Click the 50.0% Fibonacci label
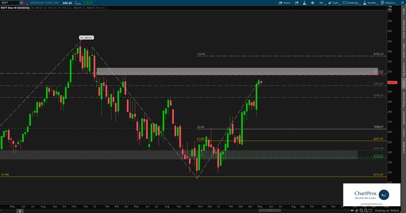This screenshot has width=406, height=213. click(200, 127)
